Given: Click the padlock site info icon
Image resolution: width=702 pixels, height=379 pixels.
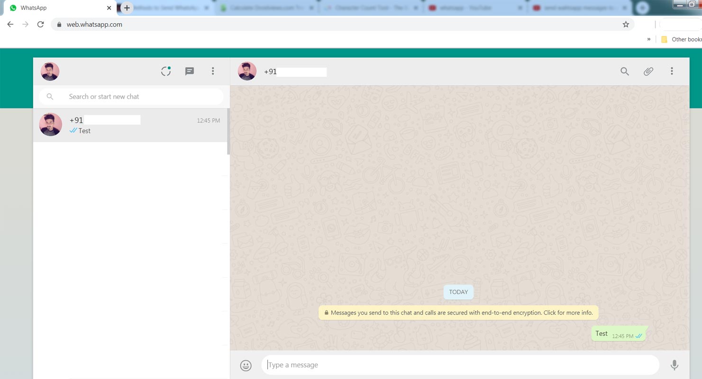Looking at the screenshot, I should click(59, 25).
